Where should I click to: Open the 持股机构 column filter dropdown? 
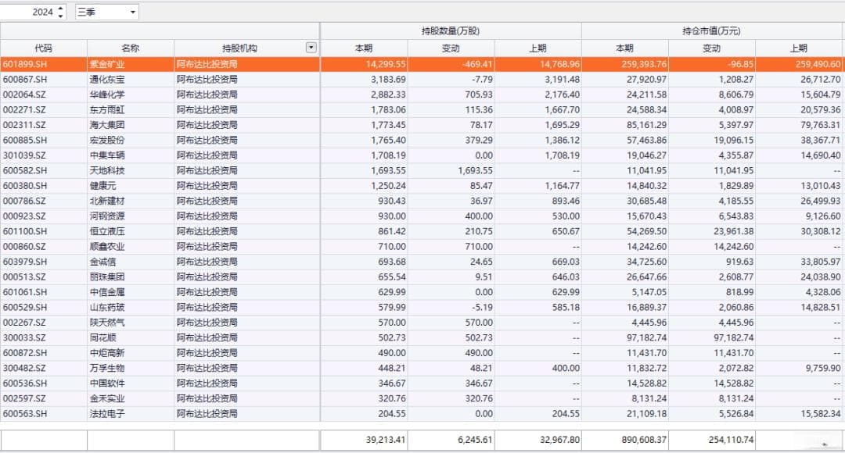point(311,48)
